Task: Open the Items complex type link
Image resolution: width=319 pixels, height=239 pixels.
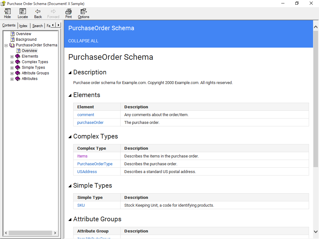Action: pos(82,156)
